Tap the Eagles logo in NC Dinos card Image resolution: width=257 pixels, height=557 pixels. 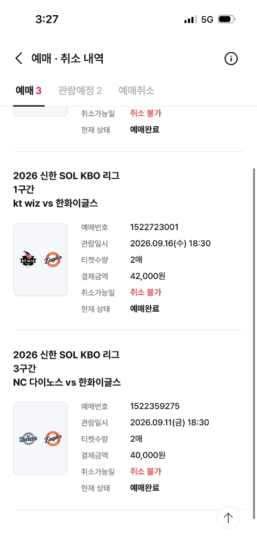coord(53,439)
